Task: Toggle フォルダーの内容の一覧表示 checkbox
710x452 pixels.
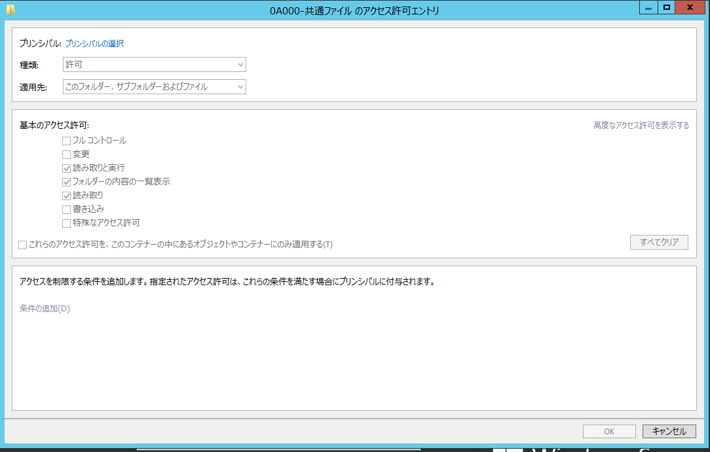Action: [x=66, y=182]
